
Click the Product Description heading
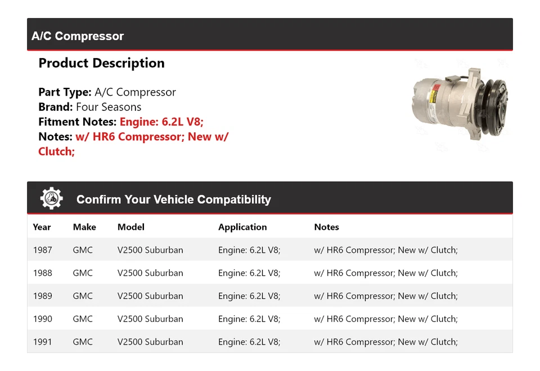pyautogui.click(x=101, y=63)
